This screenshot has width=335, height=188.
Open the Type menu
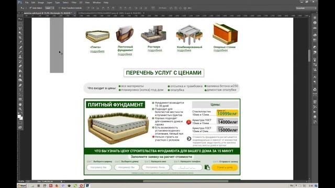58,3
